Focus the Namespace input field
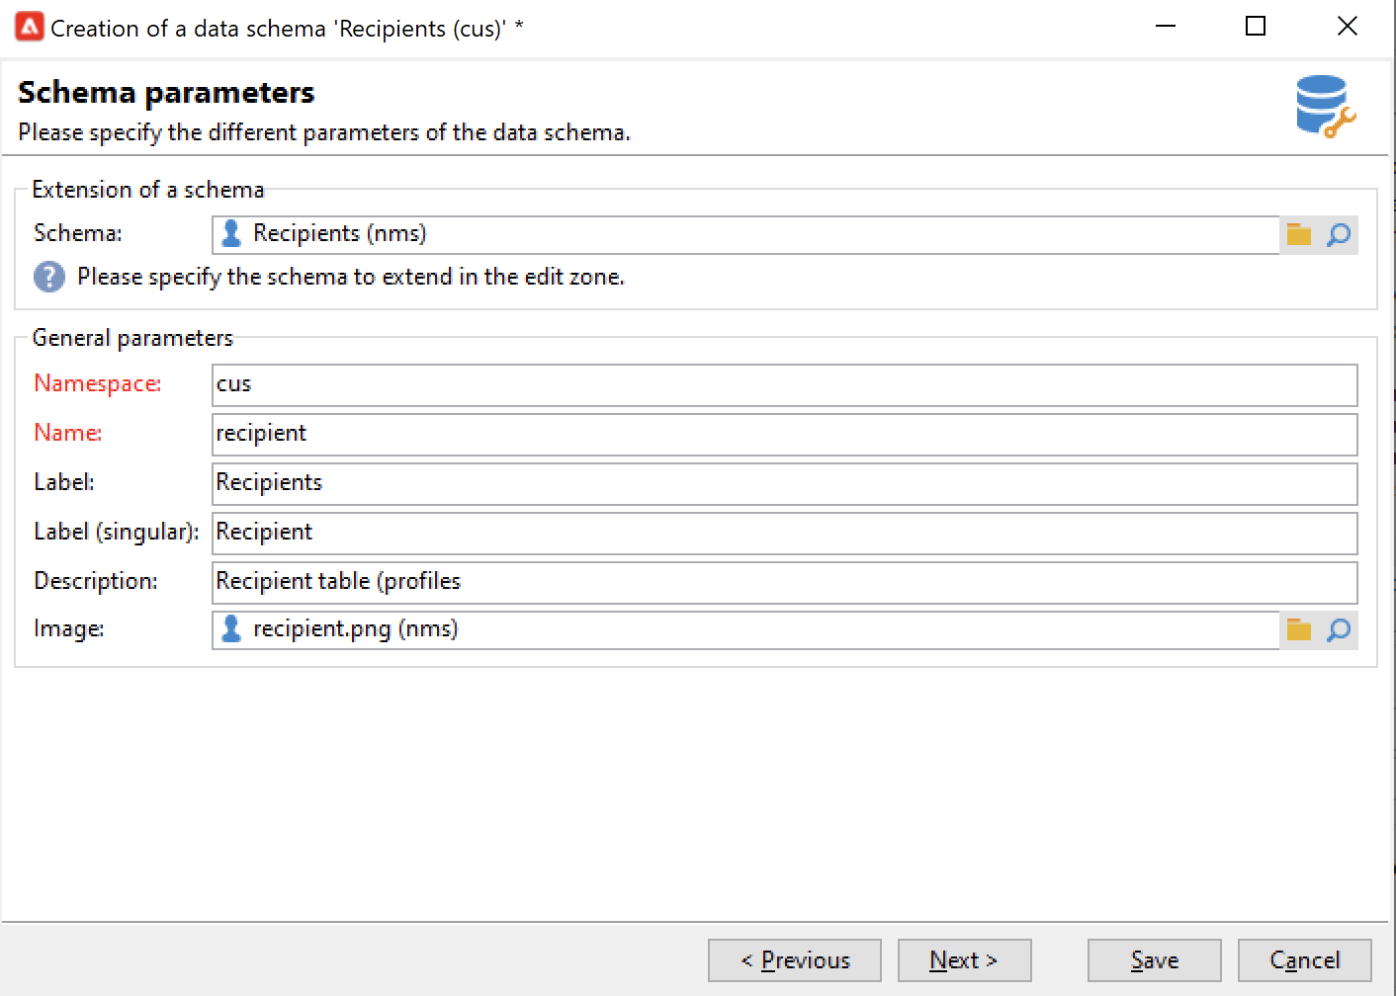Image resolution: width=1396 pixels, height=996 pixels. click(x=784, y=384)
